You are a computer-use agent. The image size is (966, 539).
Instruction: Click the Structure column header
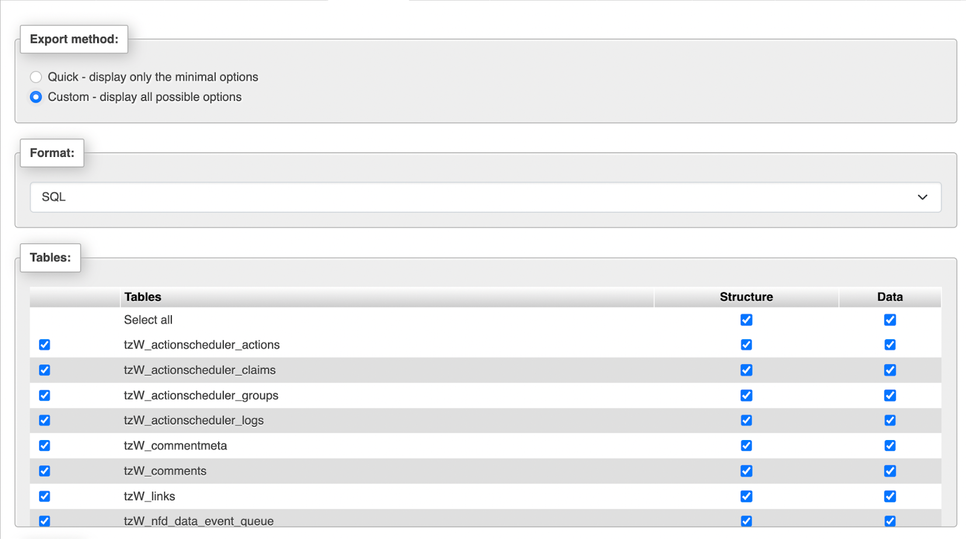(746, 297)
